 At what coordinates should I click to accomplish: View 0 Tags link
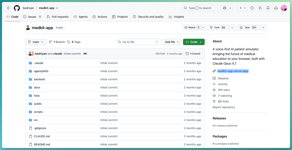click(74, 42)
